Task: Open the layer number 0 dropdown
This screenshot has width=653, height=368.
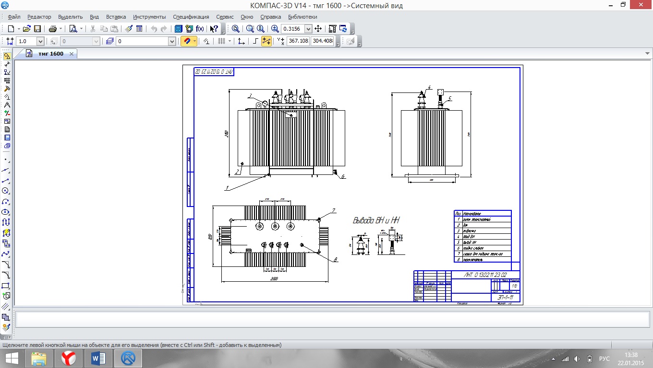Action: point(172,41)
